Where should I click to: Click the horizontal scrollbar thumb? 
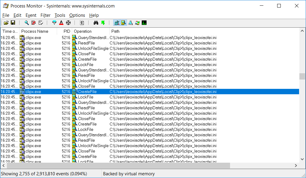point(118,165)
